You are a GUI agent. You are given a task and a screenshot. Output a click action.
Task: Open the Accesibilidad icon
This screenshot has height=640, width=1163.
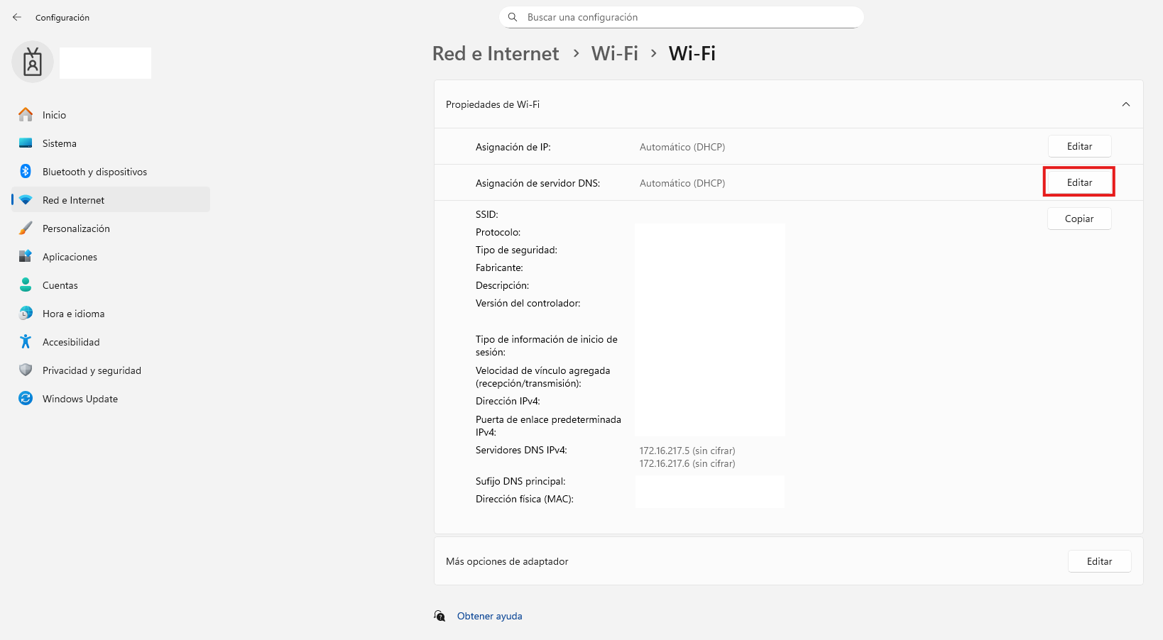26,342
